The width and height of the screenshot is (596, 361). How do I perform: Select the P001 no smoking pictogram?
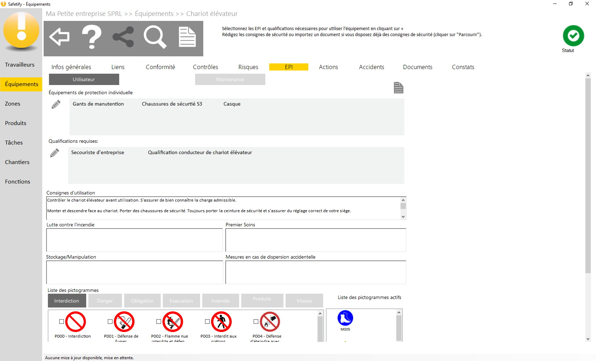pos(124,322)
